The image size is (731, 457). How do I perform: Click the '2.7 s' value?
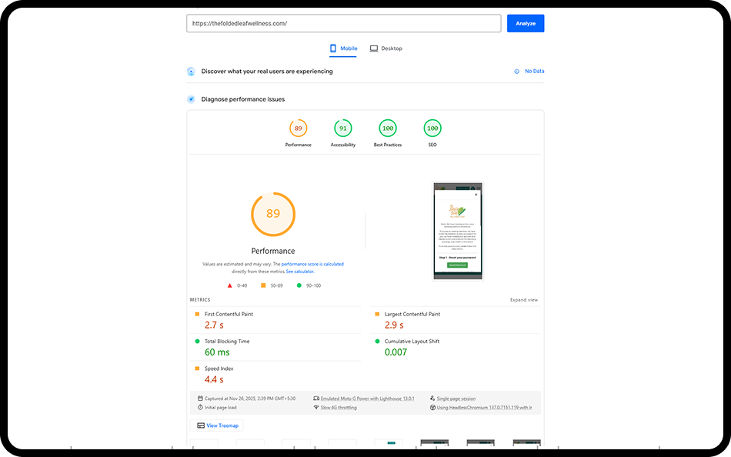(214, 325)
